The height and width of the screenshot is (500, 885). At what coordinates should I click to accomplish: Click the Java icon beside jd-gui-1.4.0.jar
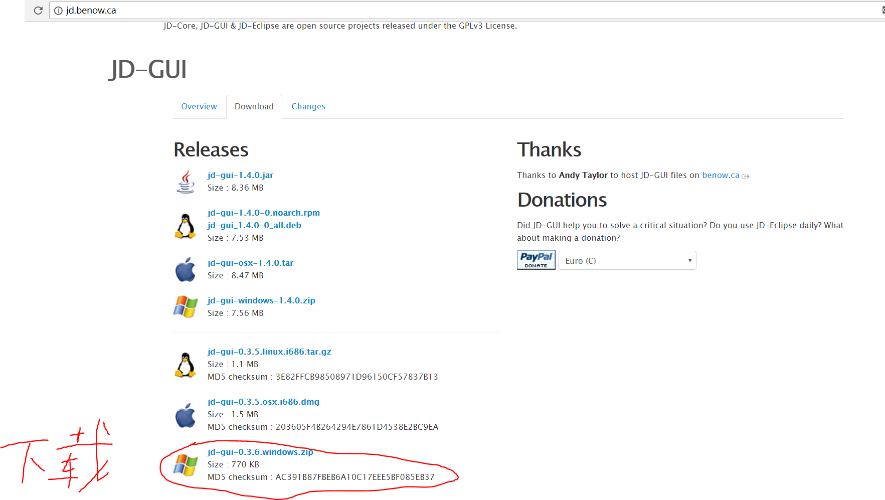[x=186, y=182]
